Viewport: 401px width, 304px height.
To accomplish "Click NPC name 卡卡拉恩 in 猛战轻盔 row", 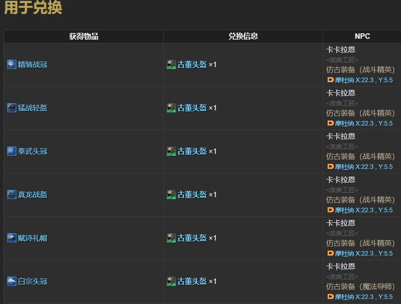I will pyautogui.click(x=341, y=93).
